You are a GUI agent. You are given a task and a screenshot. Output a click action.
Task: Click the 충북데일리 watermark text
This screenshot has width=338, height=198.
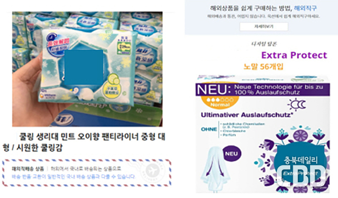tap(301, 160)
